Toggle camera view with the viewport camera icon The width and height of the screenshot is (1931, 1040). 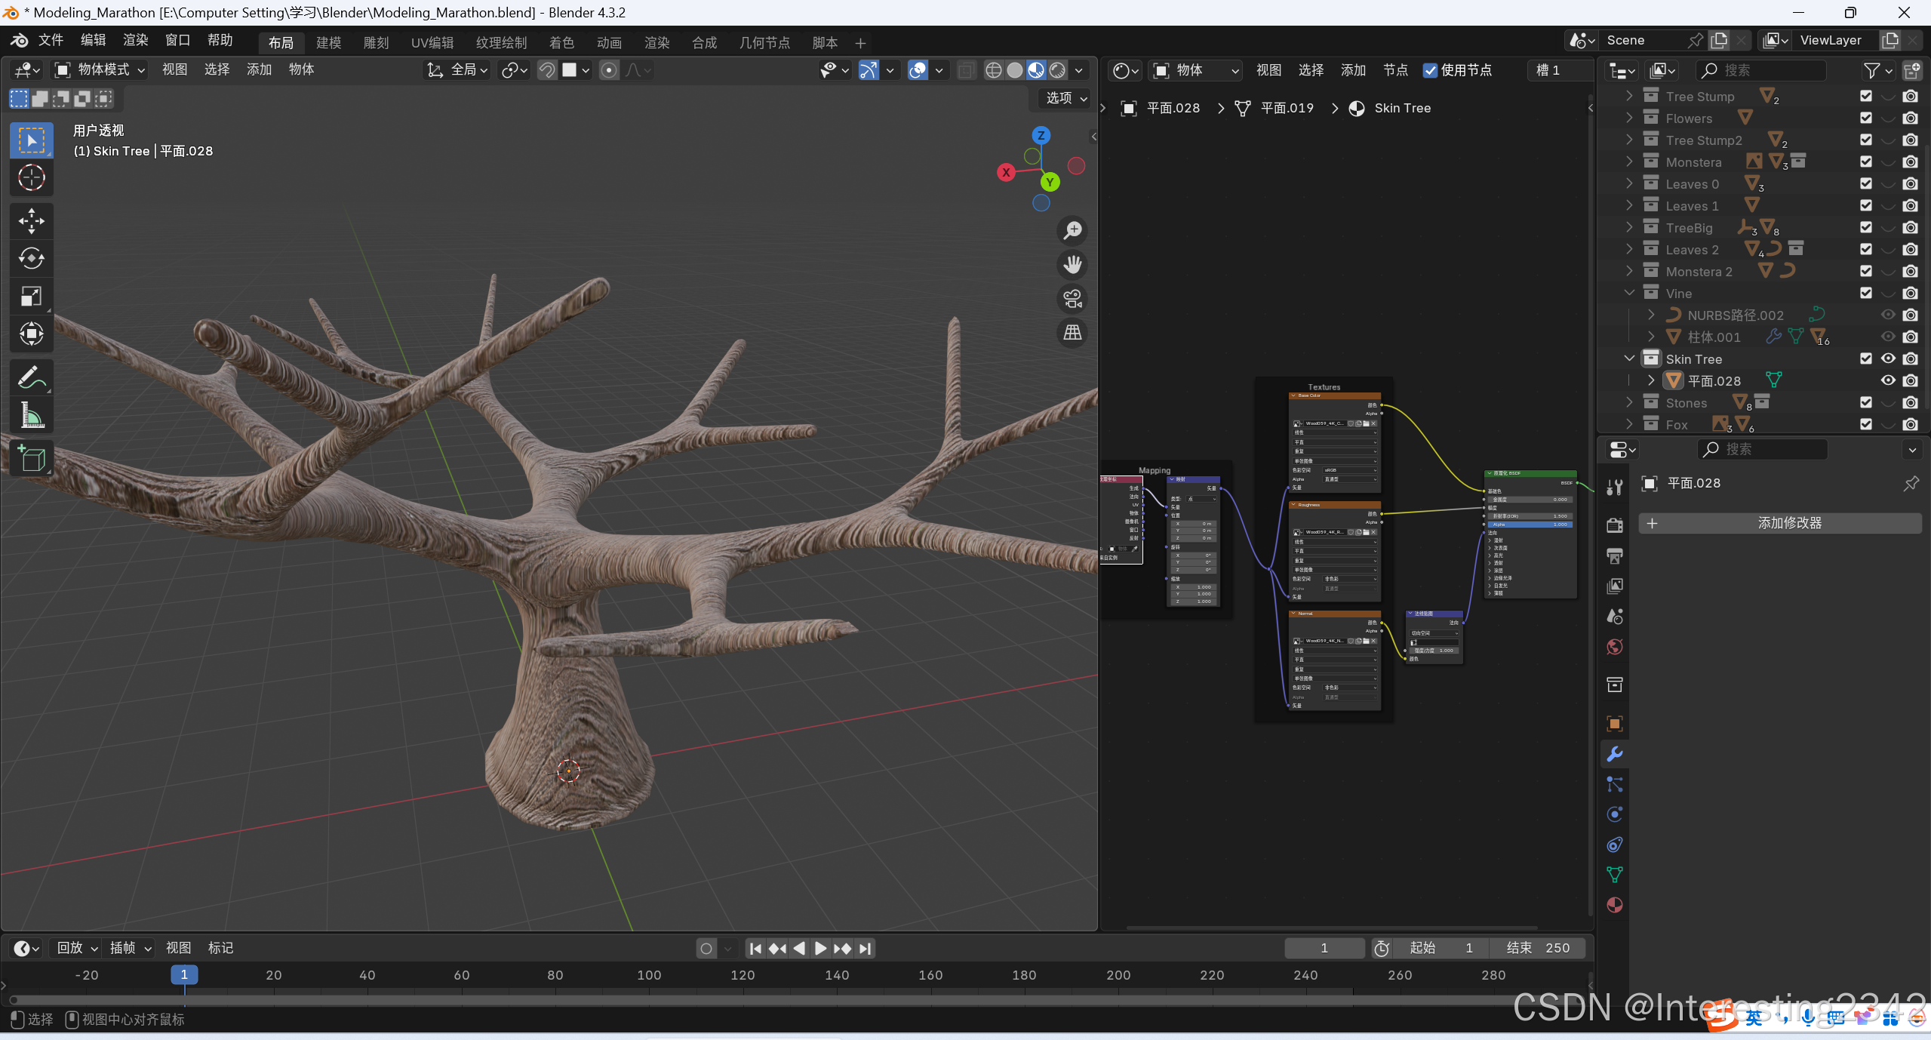tap(1072, 299)
